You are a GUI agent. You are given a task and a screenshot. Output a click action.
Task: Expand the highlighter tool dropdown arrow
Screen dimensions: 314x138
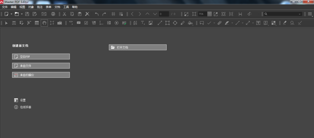click(232, 23)
